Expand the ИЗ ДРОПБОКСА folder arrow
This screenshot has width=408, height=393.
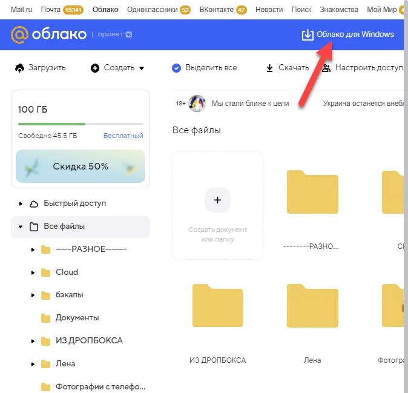[33, 341]
